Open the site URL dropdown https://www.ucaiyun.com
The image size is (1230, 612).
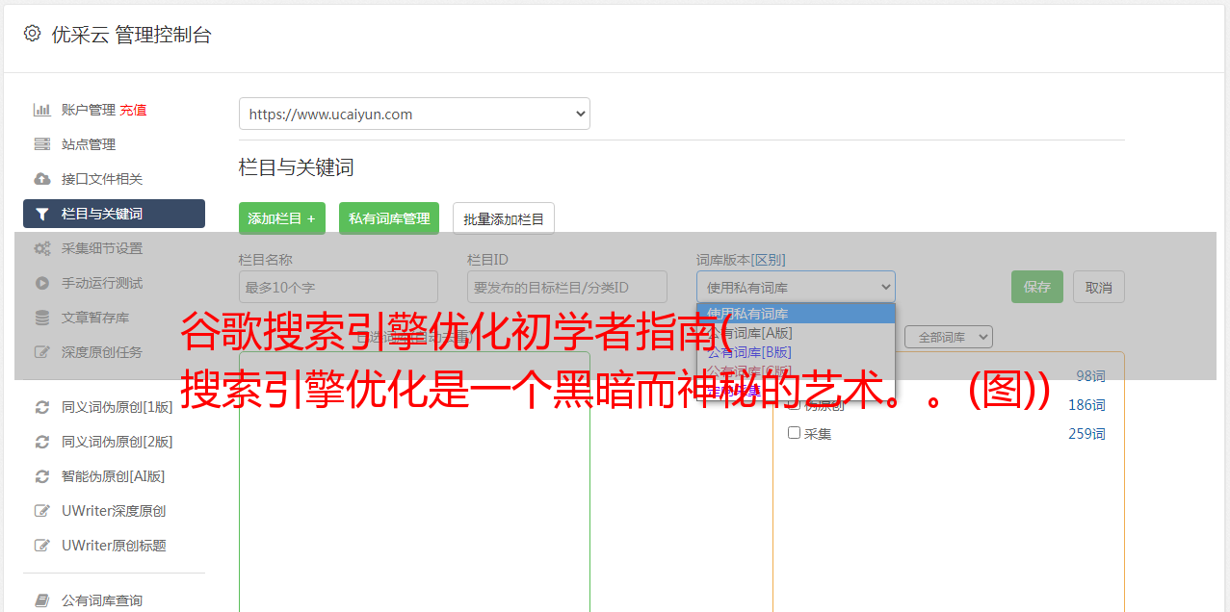click(x=414, y=114)
